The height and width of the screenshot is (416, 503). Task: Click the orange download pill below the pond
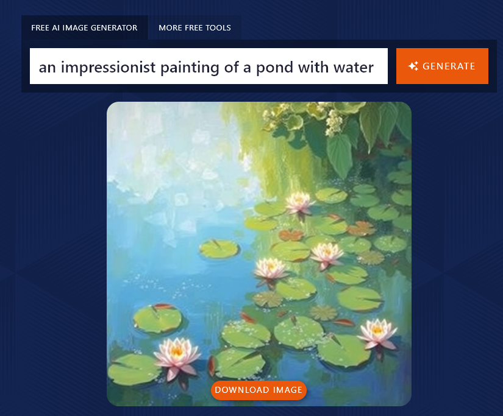click(259, 390)
